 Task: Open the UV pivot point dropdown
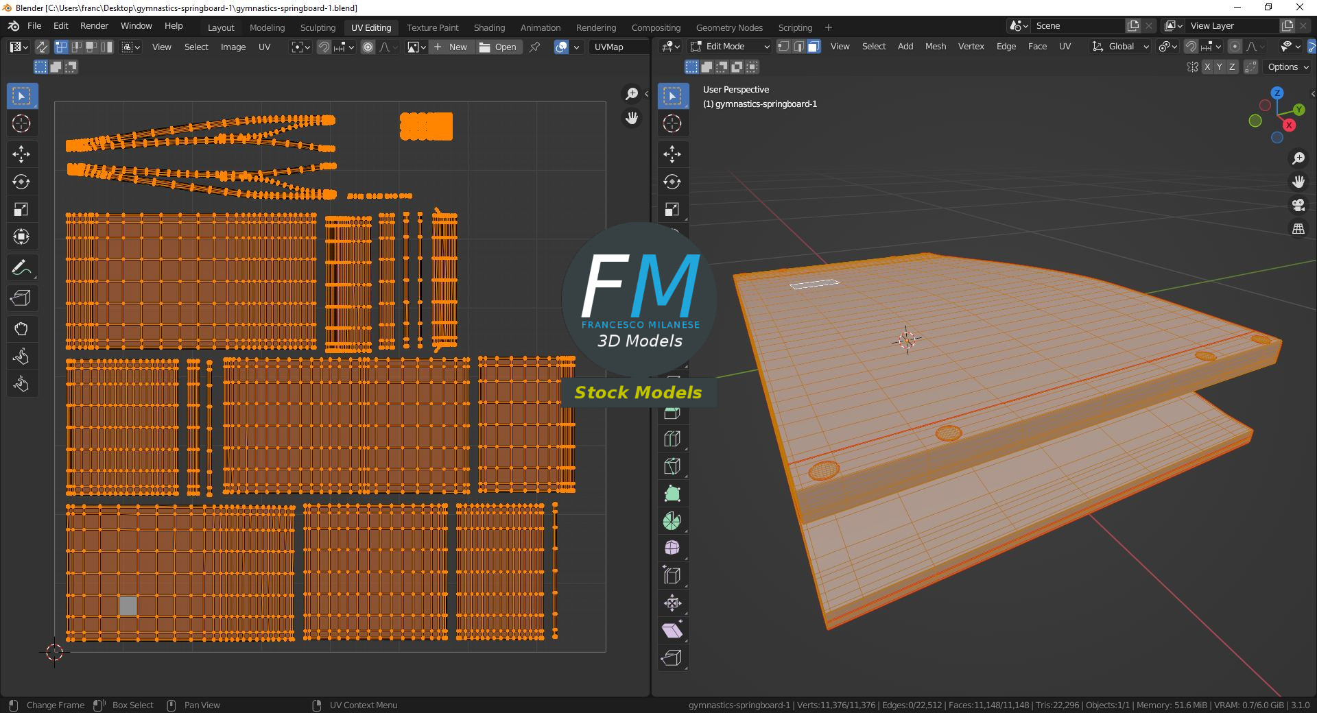coord(300,47)
